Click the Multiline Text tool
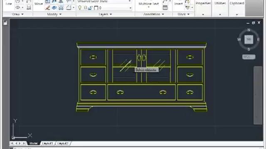 [x=149, y=4]
